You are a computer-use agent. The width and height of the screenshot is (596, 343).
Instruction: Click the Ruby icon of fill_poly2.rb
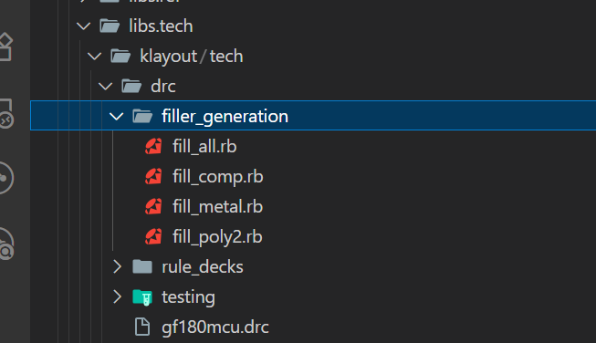153,236
